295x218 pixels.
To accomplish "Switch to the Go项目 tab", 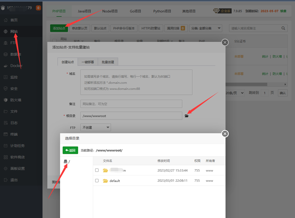I will [135, 11].
